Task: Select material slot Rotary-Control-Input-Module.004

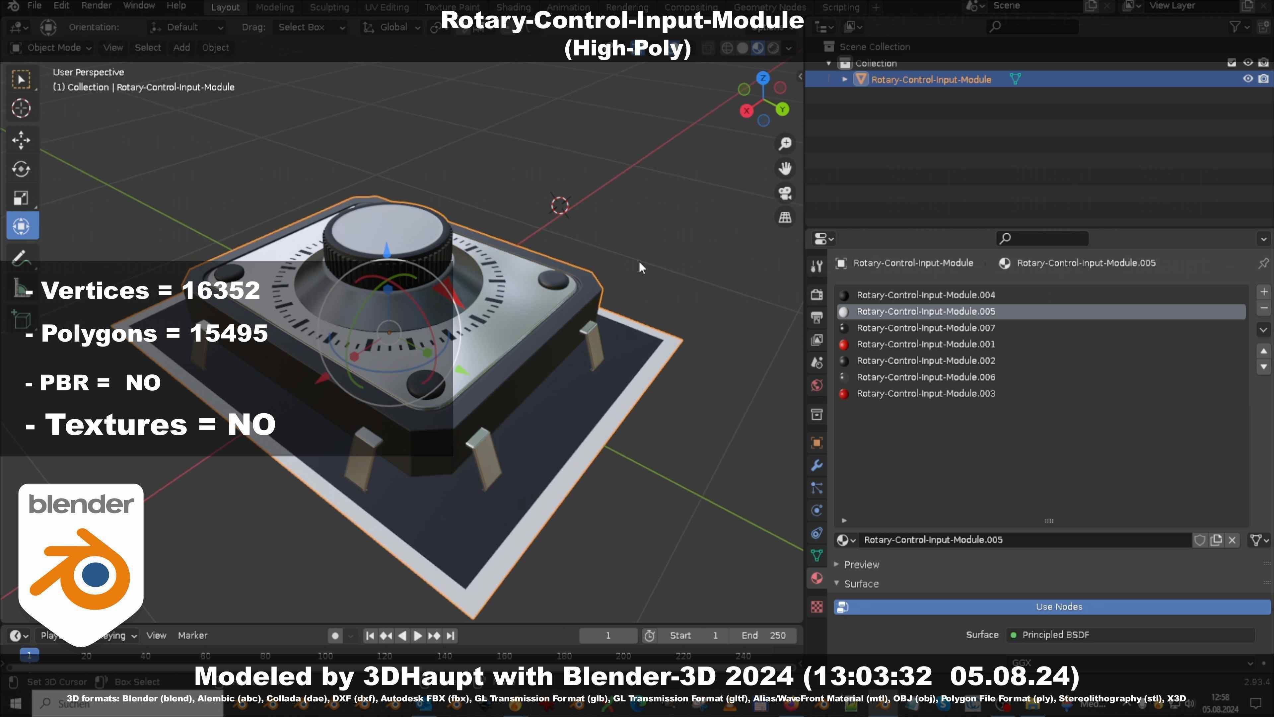Action: tap(1040, 295)
